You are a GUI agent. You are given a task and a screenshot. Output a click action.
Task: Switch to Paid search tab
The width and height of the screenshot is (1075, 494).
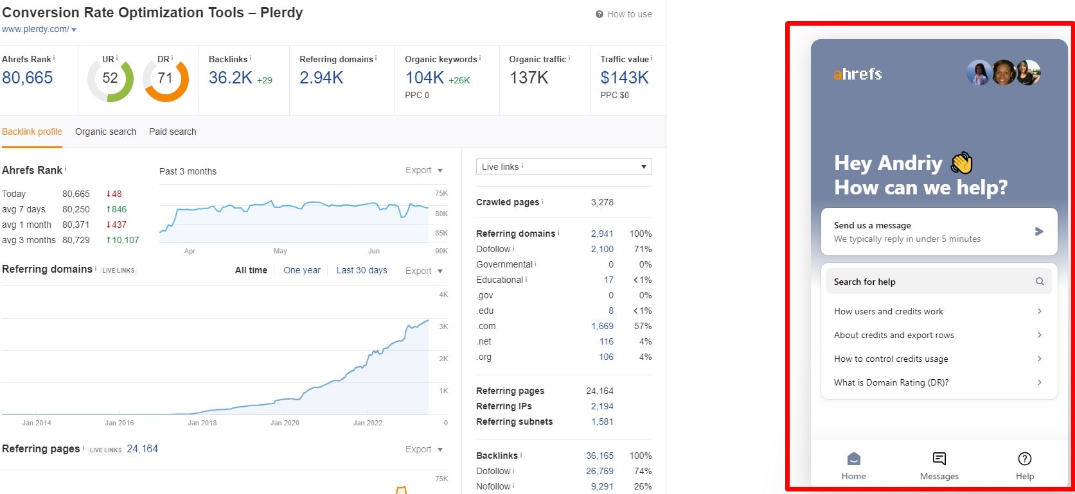pos(173,132)
